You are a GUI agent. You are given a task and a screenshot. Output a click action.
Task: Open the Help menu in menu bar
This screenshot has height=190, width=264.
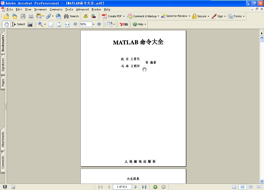coord(107,10)
